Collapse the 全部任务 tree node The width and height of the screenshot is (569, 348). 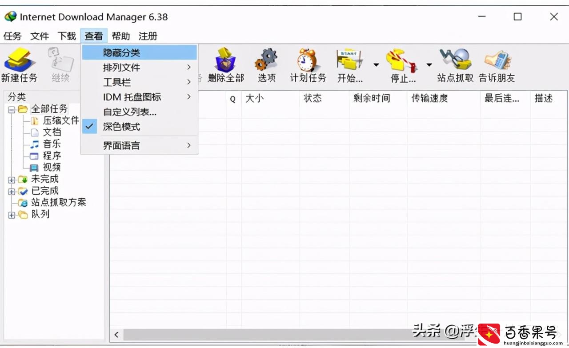(12, 109)
